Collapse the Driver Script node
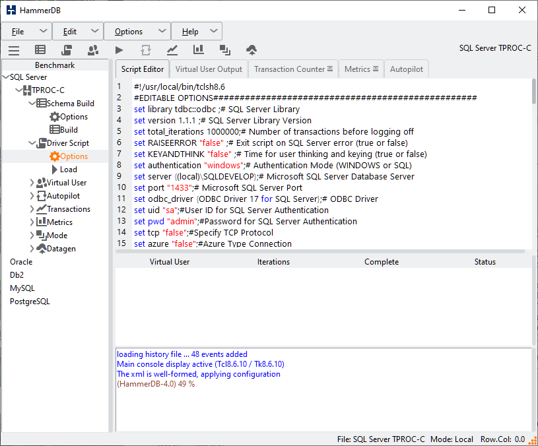Screen dimensions: 538x446 (32, 143)
